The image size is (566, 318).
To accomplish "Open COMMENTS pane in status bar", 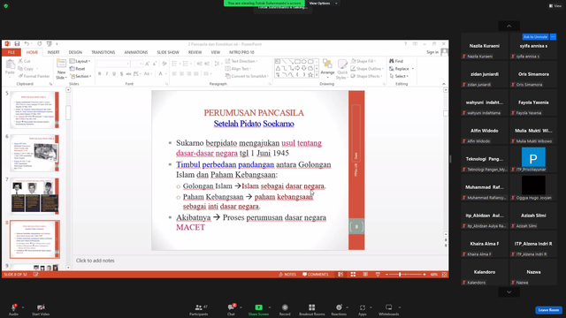I will [316, 275].
